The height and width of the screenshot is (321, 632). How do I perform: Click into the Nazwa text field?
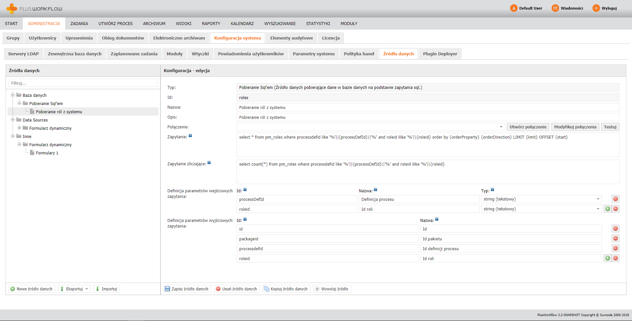coord(428,107)
